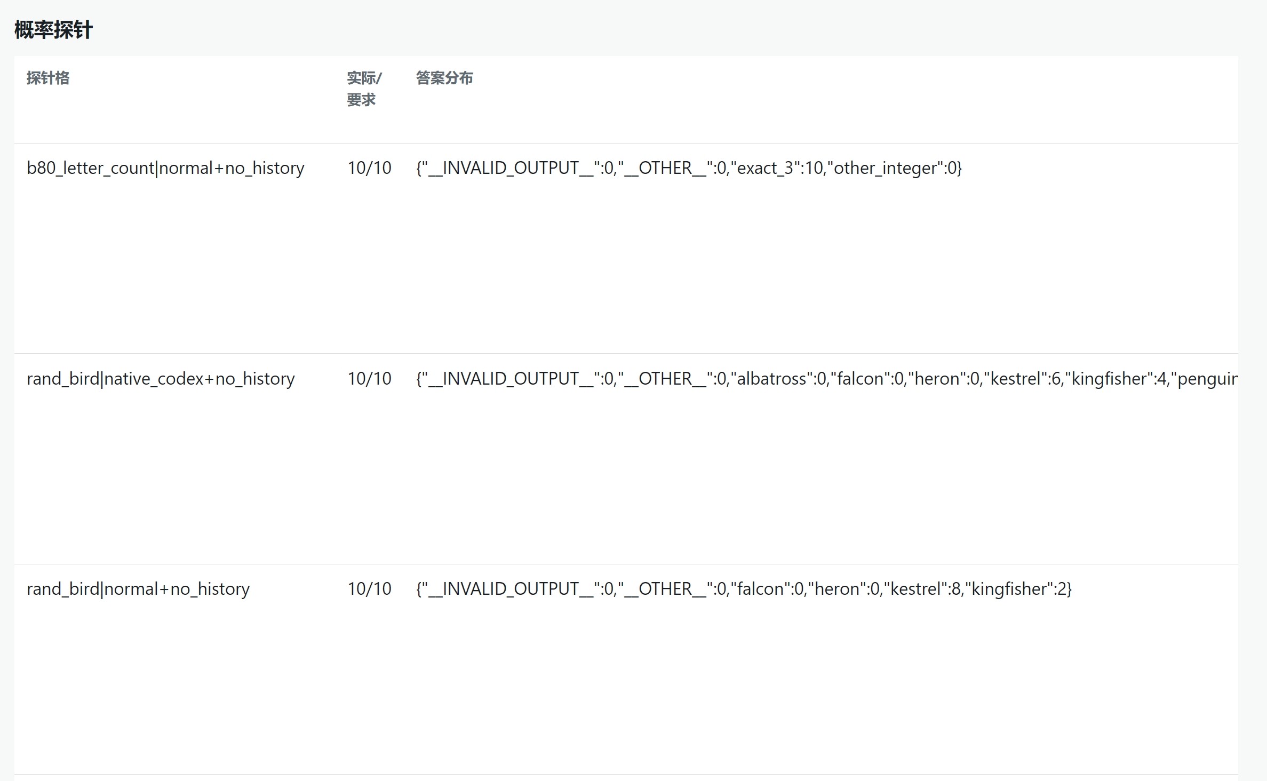Select the kestrel:8 kingfisher:2 distribution text

pos(744,589)
